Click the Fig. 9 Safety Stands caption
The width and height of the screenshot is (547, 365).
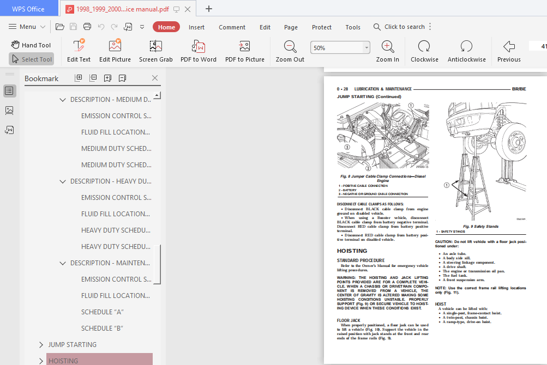[480, 226]
